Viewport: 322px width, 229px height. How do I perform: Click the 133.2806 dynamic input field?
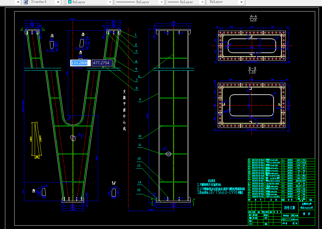[81, 63]
